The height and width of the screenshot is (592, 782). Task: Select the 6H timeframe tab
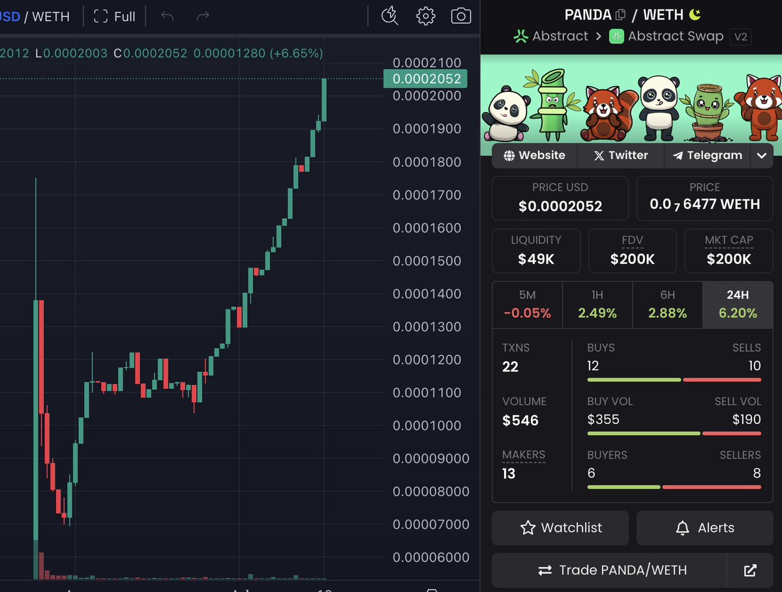pos(667,305)
